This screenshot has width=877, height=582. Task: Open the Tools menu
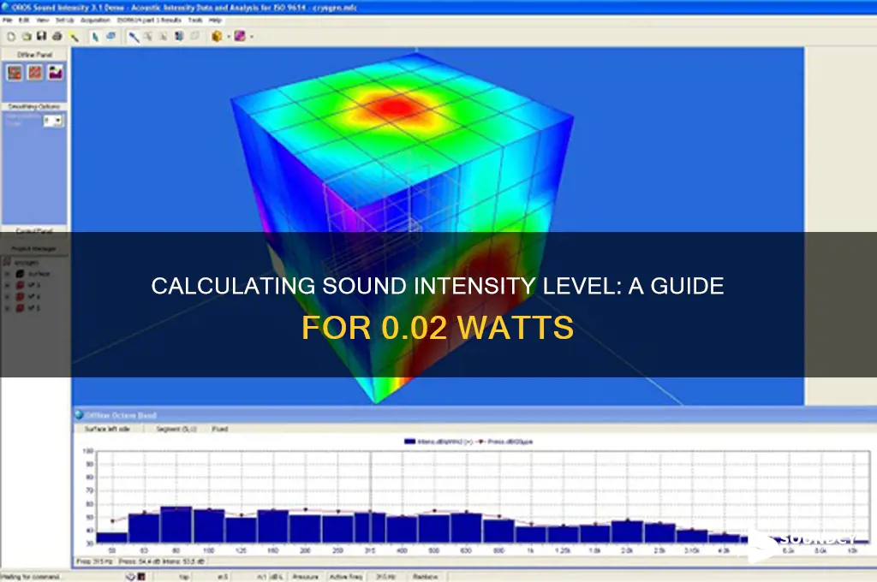[195, 21]
